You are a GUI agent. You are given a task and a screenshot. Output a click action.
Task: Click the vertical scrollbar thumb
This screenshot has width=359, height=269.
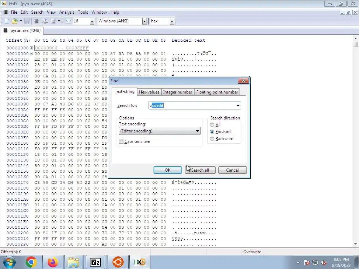(x=355, y=44)
